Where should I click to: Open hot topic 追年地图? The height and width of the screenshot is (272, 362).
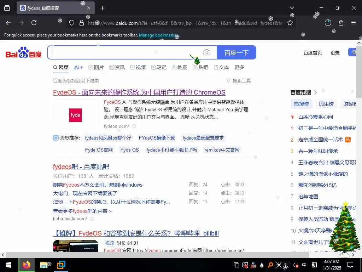point(308,197)
